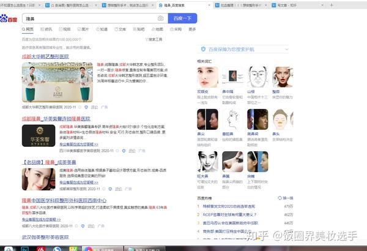Viewport: 367px width, 251px height.
Task: Select the 网页 search tab
Action: (28, 29)
